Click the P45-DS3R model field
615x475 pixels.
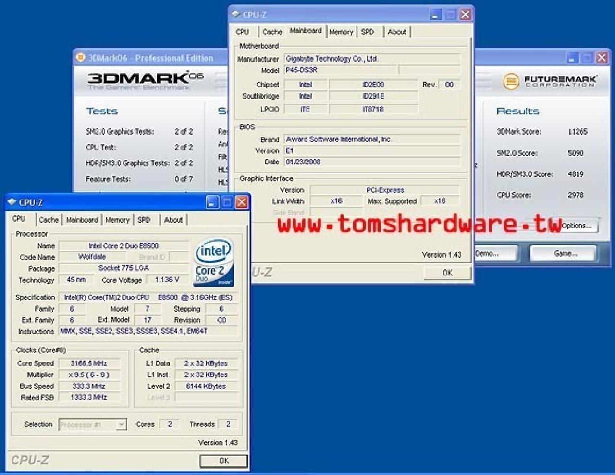[x=341, y=70]
